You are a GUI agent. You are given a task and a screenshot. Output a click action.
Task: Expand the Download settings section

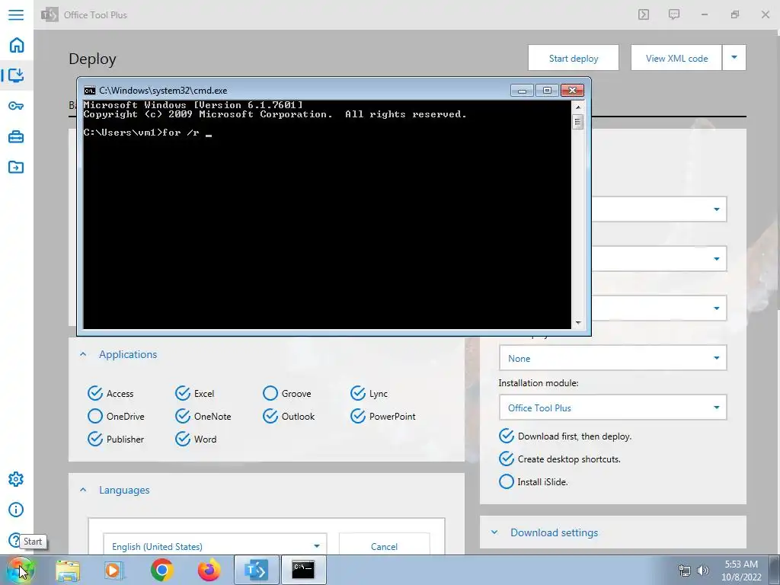[x=494, y=532]
